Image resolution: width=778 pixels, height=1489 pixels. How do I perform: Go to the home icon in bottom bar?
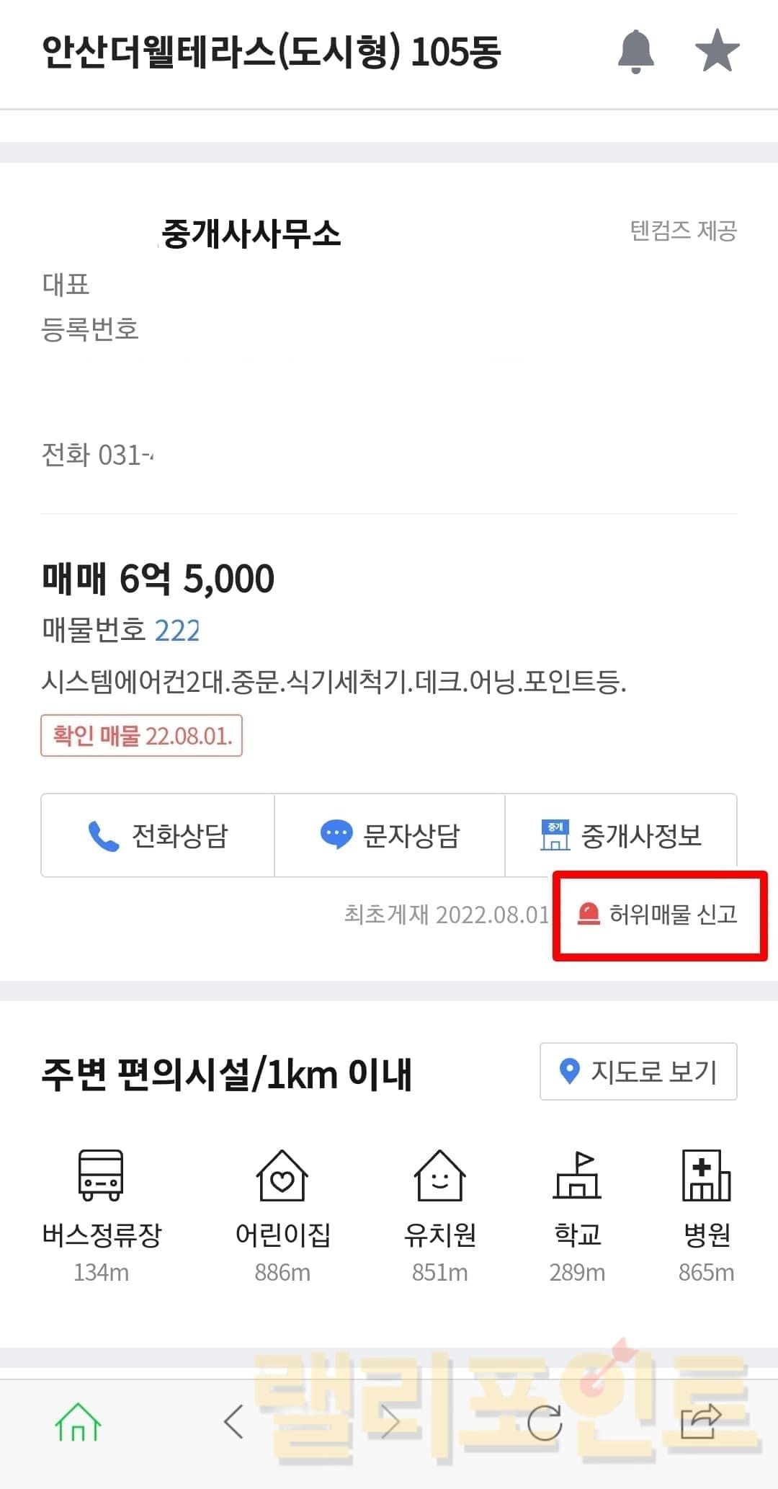pos(78,1422)
